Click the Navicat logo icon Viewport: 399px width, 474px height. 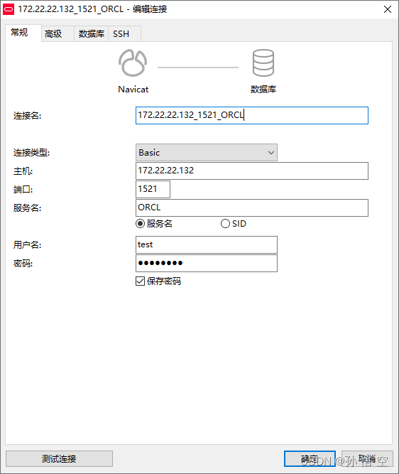[x=133, y=63]
